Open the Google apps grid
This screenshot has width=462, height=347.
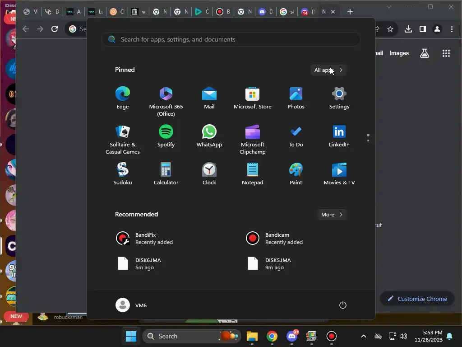pos(446,53)
